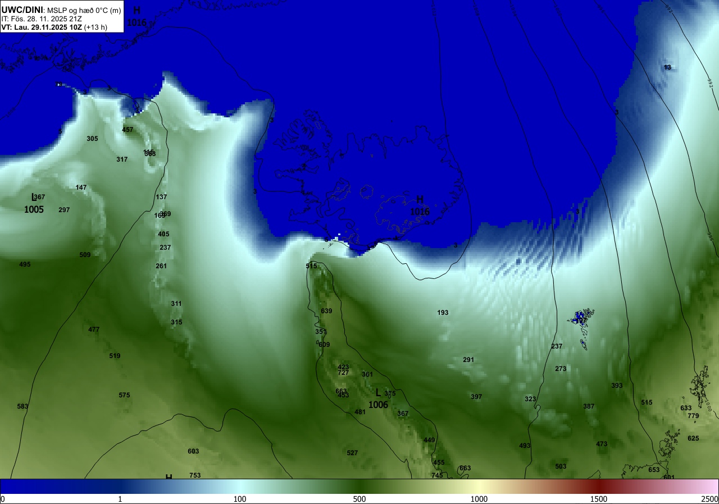Click the H 1016 marker beside the title box
Image resolution: width=719 pixels, height=504 pixels.
click(136, 17)
